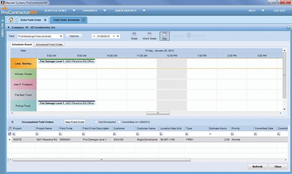Click the New Field Order button
The height and width of the screenshot is (174, 292).
click(75, 122)
